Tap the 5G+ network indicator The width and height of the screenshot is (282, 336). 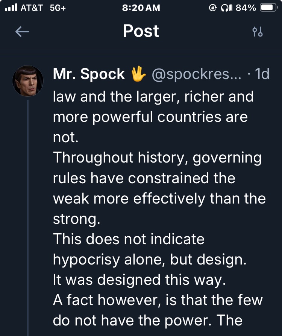(58, 8)
